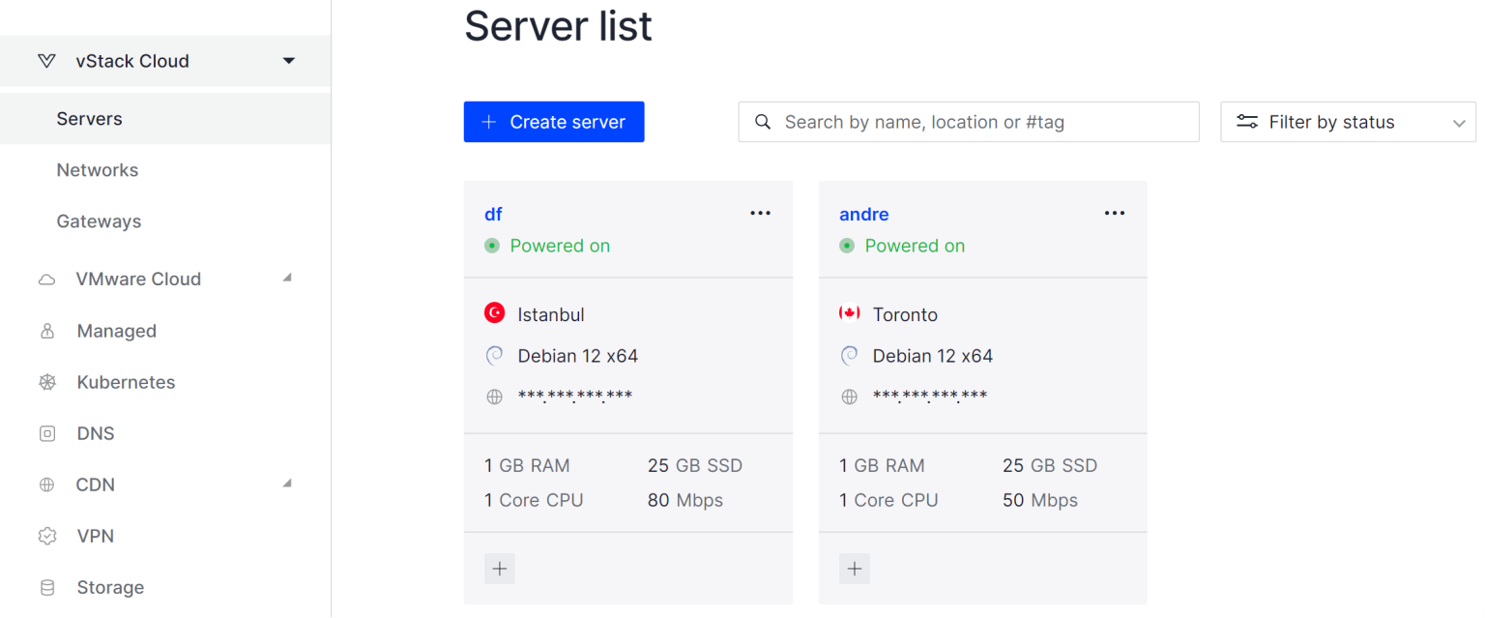Open the Filter by status dropdown
Screen dimensions: 1485x618
click(x=1348, y=122)
